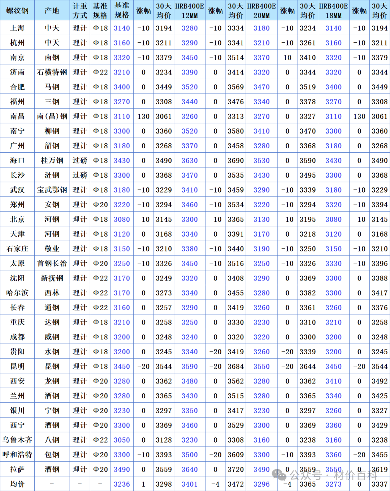Click the 计重方式 column header
This screenshot has width=390, height=491.
pyautogui.click(x=80, y=10)
